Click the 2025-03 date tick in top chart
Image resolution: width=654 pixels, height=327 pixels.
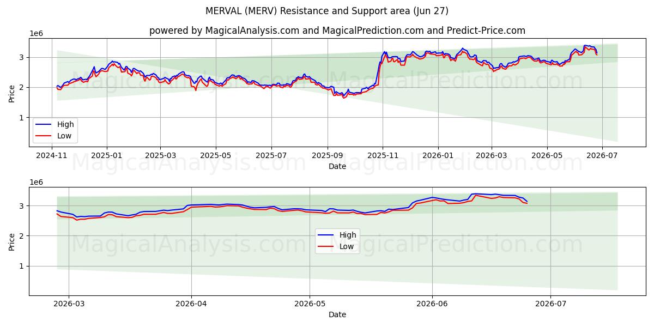(x=160, y=156)
